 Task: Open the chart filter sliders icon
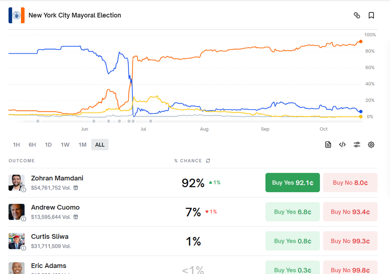[x=357, y=145]
